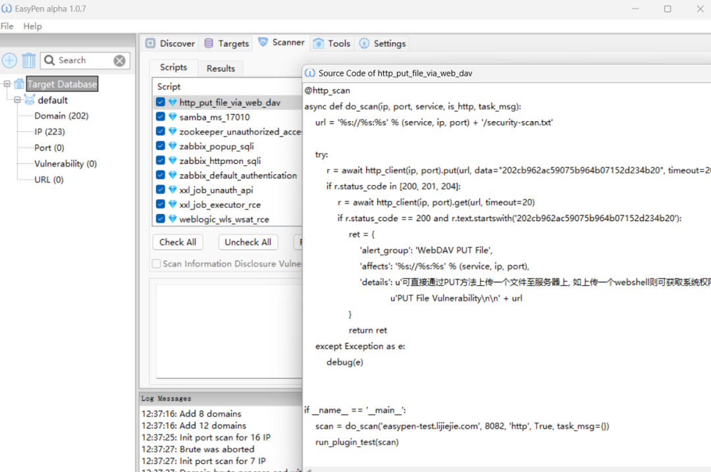Switch to the Settings tab

382,43
